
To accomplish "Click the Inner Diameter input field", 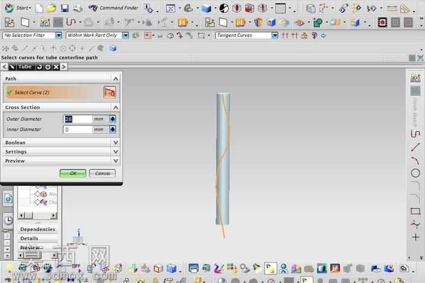I will [77, 130].
